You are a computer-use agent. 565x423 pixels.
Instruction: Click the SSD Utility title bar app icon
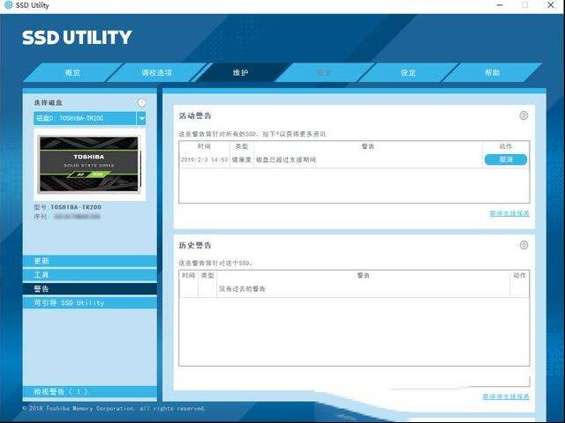coord(8,5)
